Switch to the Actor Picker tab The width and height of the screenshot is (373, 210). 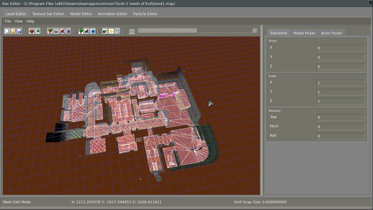tap(331, 33)
